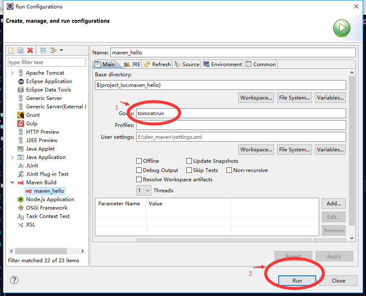The image size is (366, 296).
Task: Check the Debug Output option
Action: [x=139, y=170]
